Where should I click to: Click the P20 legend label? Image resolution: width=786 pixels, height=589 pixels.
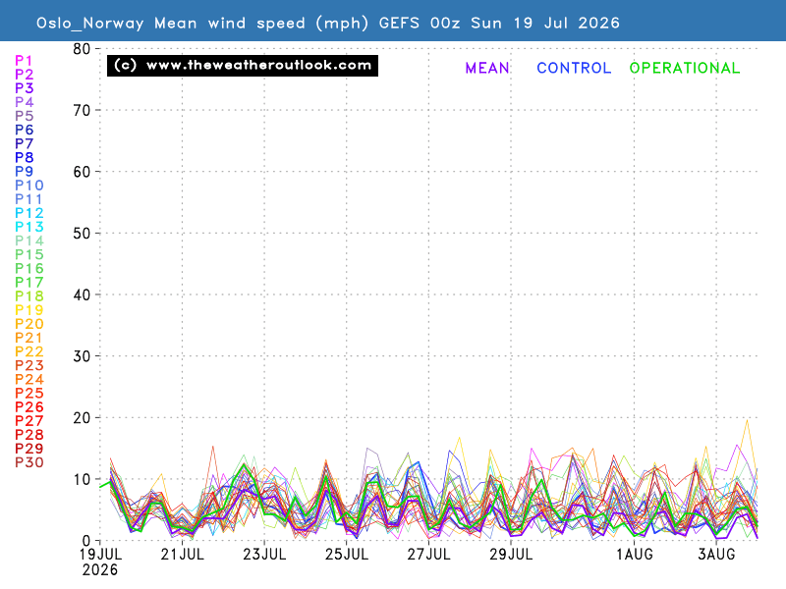pyautogui.click(x=29, y=324)
